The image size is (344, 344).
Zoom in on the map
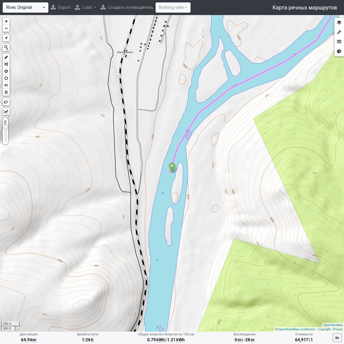click(x=6, y=21)
